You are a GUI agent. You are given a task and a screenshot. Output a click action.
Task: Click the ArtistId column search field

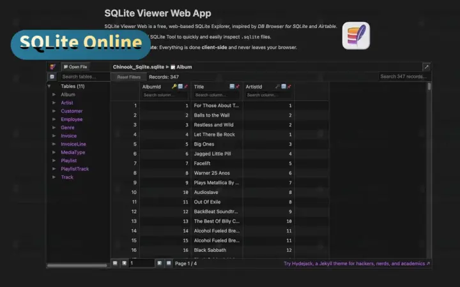tap(269, 95)
